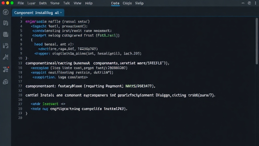Click the "<oaiprt nelong" code line
The image size is (259, 146).
coord(76,35)
